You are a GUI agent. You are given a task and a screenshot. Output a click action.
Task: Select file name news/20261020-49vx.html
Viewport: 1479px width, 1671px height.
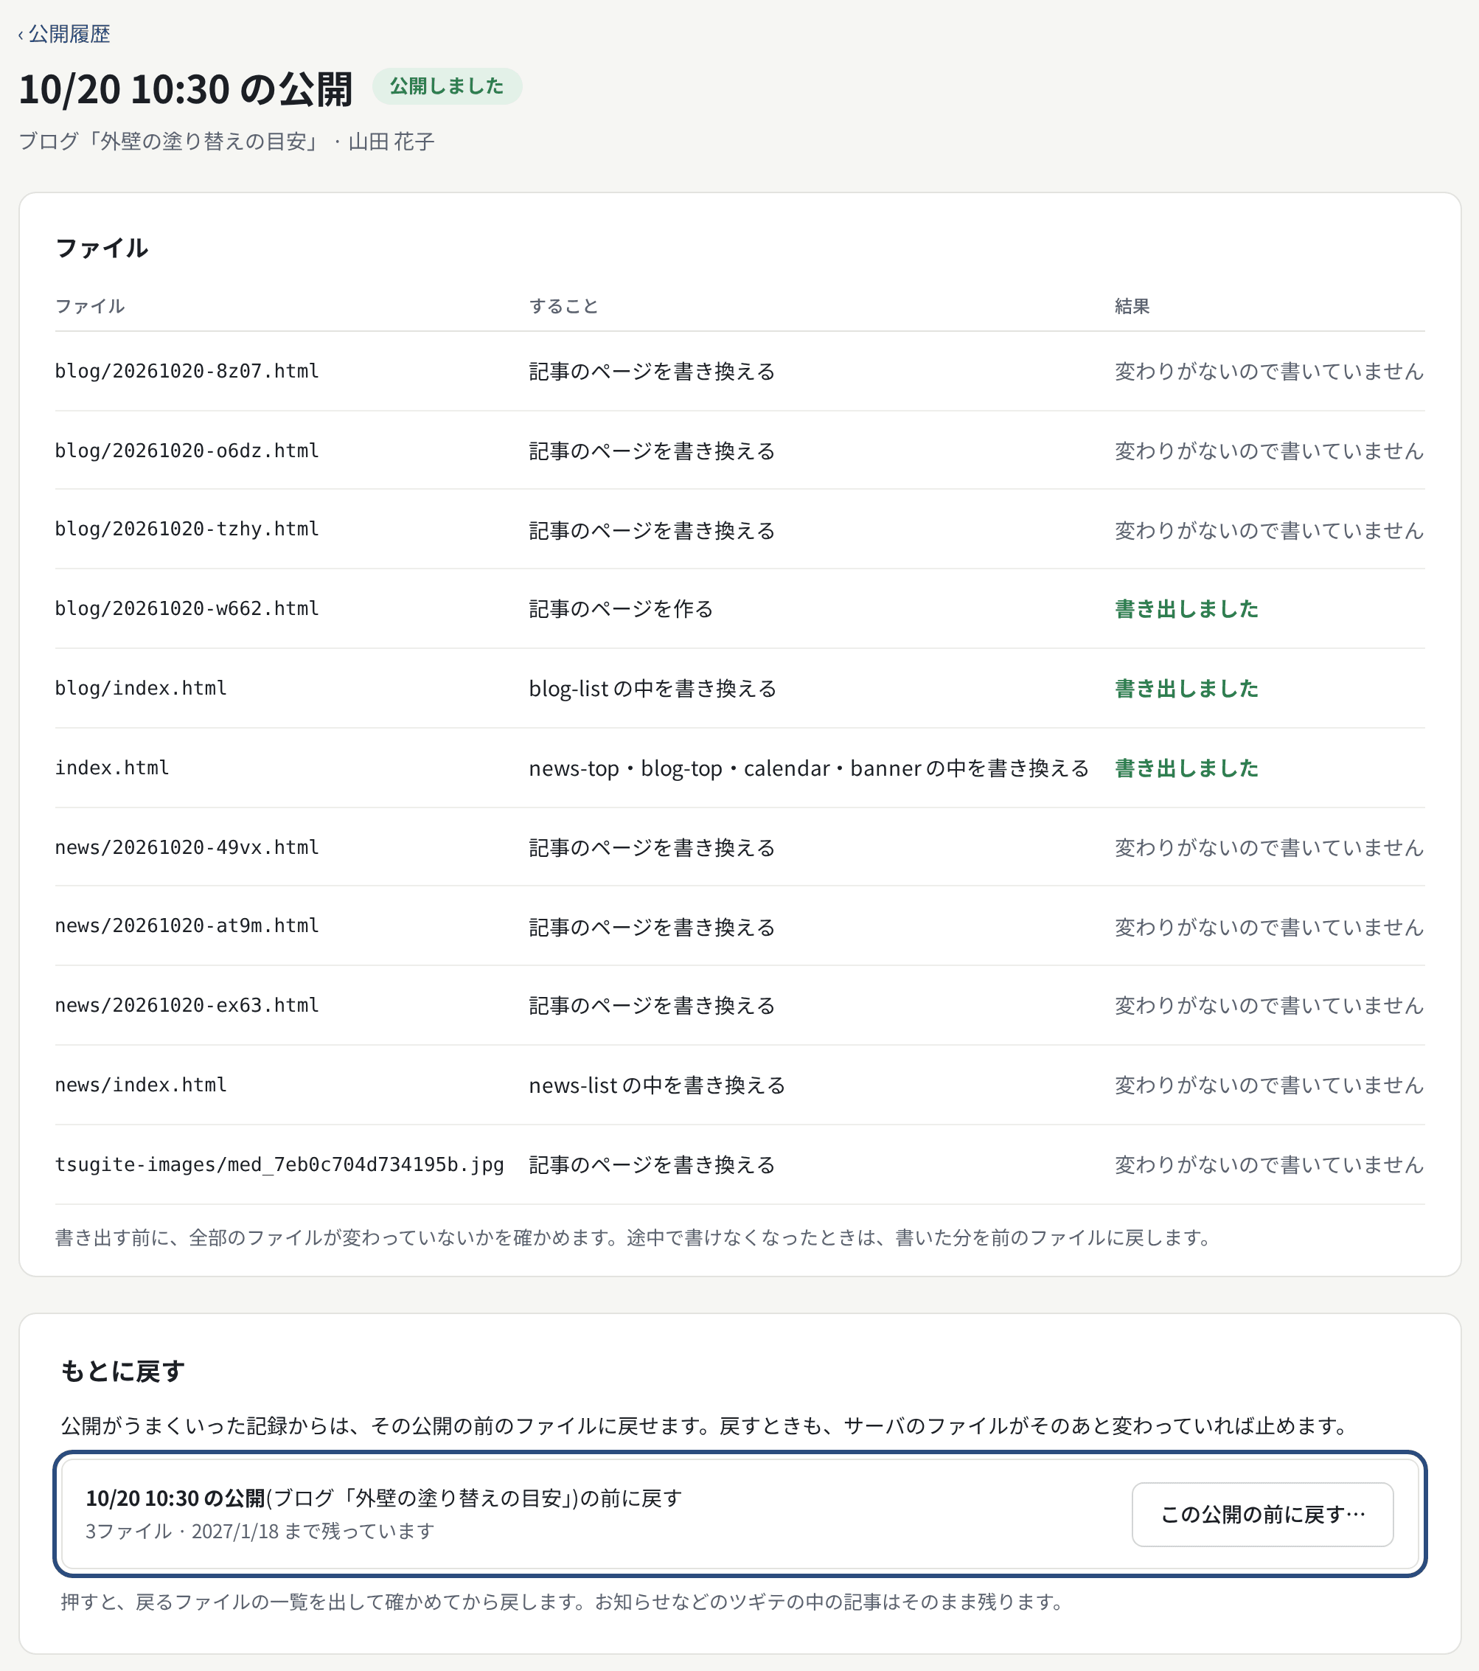click(x=187, y=847)
